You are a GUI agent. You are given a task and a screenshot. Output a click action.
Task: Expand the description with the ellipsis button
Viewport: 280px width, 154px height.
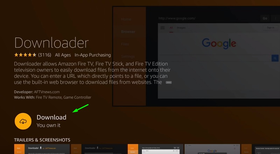point(169,82)
